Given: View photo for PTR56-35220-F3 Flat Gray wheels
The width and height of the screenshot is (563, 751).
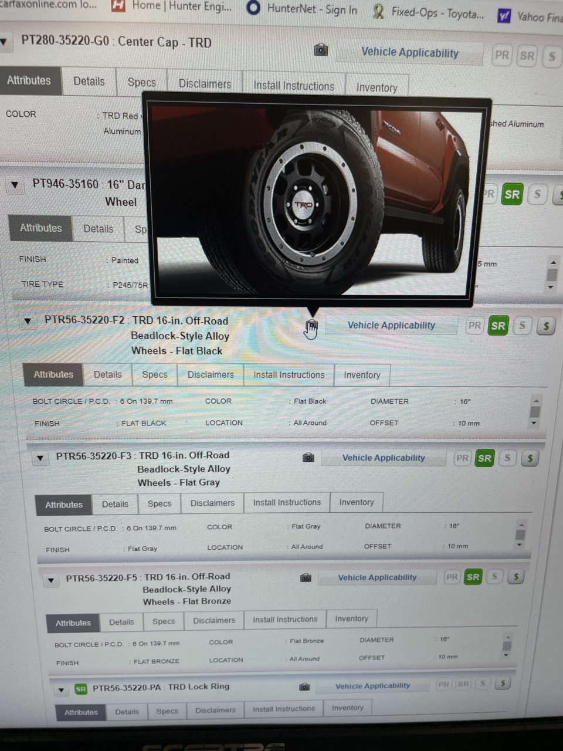Looking at the screenshot, I should [x=308, y=458].
